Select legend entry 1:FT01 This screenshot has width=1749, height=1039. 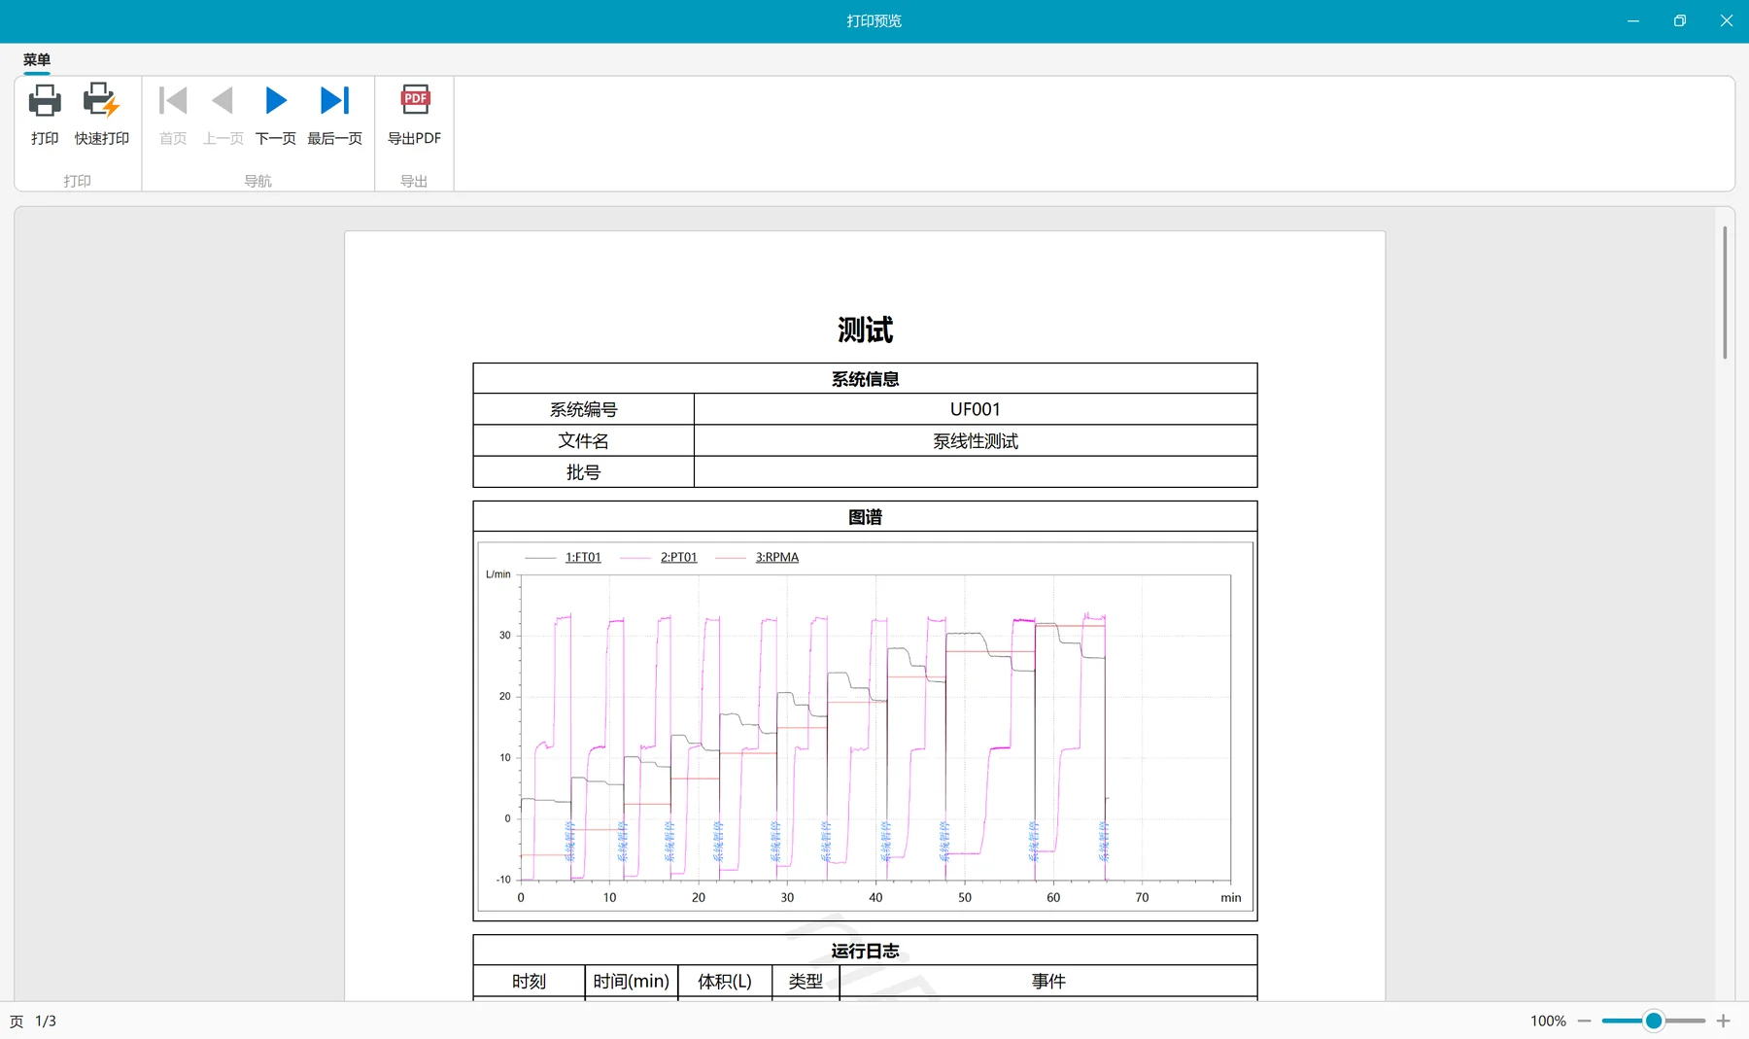[583, 557]
